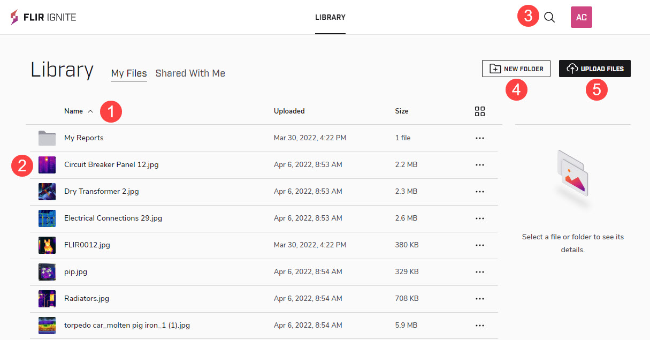Click the search magnifier icon
Viewport: 650px width, 340px height.
click(x=549, y=17)
